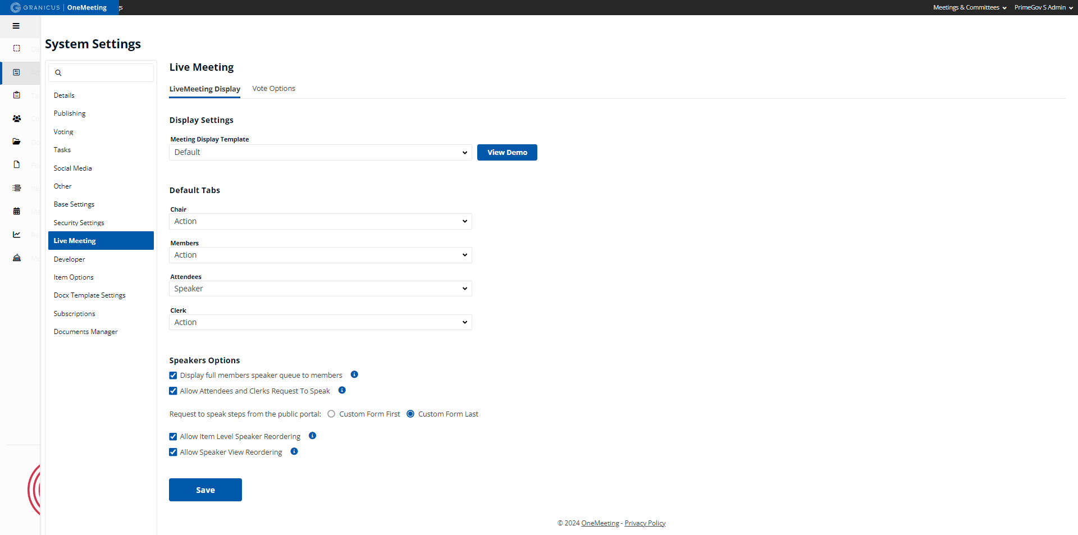The height and width of the screenshot is (535, 1078).
Task: Open the Meetings calendar icon in sidebar
Action: click(16, 211)
